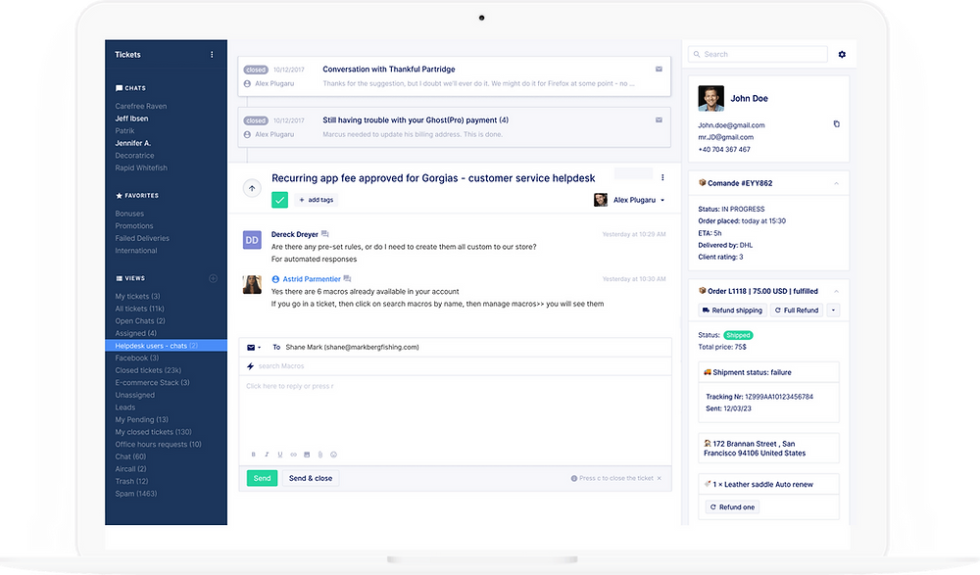Open the Conversation with Thankful Partridge ticket
This screenshot has width=980, height=575.
[455, 76]
